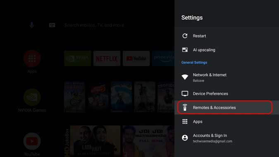Select the Settings panel title
Image resolution: width=279 pixels, height=157 pixels.
[x=192, y=18]
